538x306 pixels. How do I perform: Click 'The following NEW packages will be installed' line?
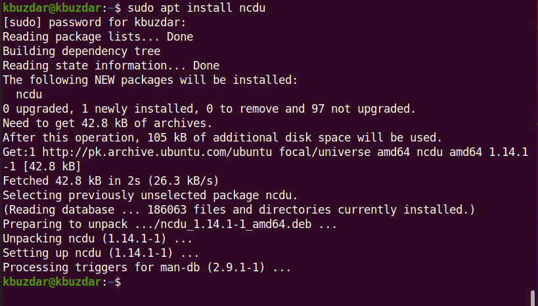click(x=150, y=81)
